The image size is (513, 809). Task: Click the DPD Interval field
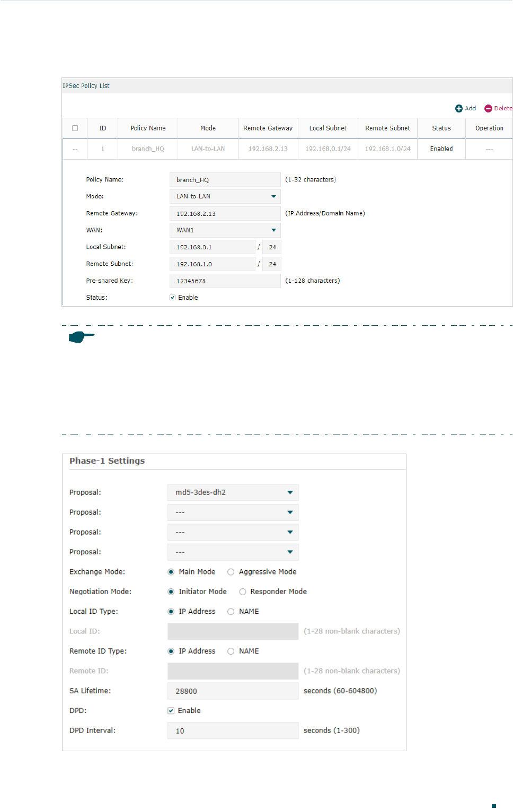point(233,730)
